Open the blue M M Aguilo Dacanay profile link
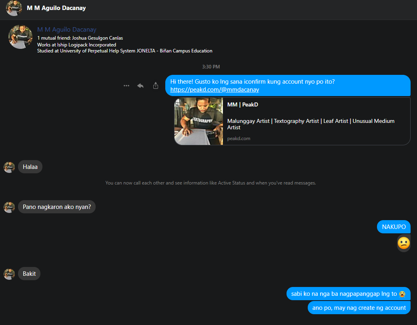Screen dimensions: 417x325 (x=67, y=30)
